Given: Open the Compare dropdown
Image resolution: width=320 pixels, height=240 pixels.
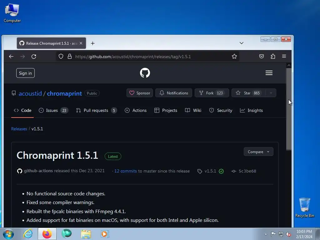Looking at the screenshot, I should pos(258,152).
